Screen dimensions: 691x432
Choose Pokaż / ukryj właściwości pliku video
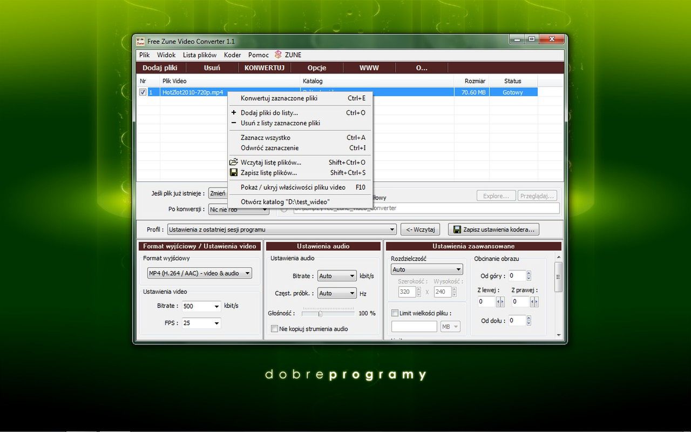pos(300,187)
